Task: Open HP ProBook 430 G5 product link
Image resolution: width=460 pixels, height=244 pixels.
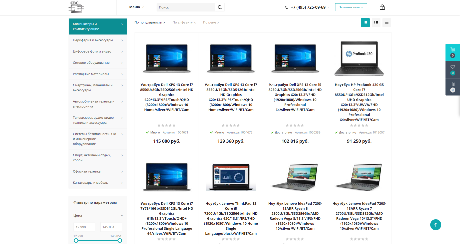Action: point(359,102)
